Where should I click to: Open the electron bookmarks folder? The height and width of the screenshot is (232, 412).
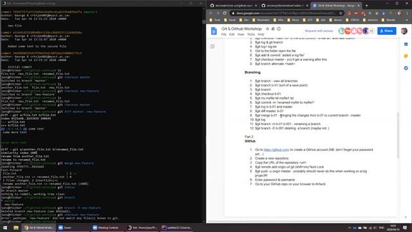click(371, 20)
